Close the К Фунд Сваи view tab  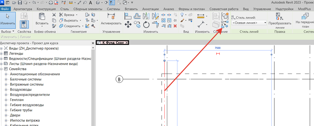(x=127, y=43)
